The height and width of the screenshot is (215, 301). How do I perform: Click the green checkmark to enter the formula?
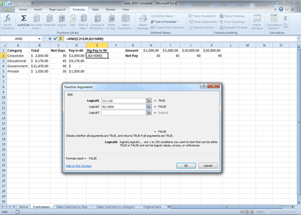click(x=55, y=39)
